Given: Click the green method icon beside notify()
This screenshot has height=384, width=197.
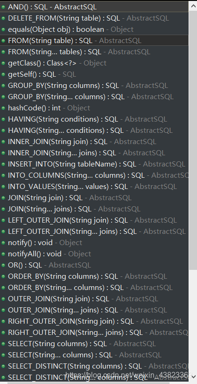Looking at the screenshot, I should 3,243.
